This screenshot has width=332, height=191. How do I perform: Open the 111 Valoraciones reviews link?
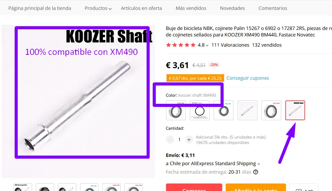pyautogui.click(x=230, y=45)
